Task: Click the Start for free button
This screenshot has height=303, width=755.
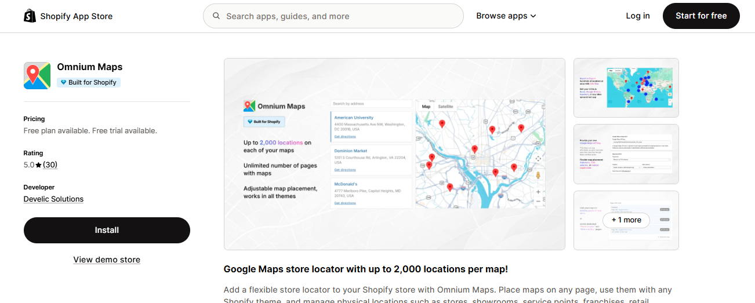Action: tap(701, 16)
